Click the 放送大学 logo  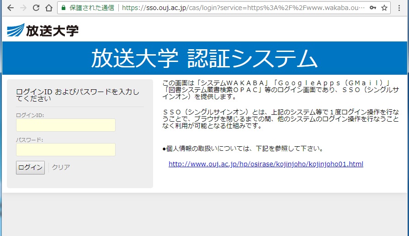[x=43, y=30]
